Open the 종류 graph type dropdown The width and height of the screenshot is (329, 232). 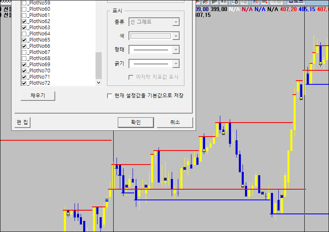point(176,22)
